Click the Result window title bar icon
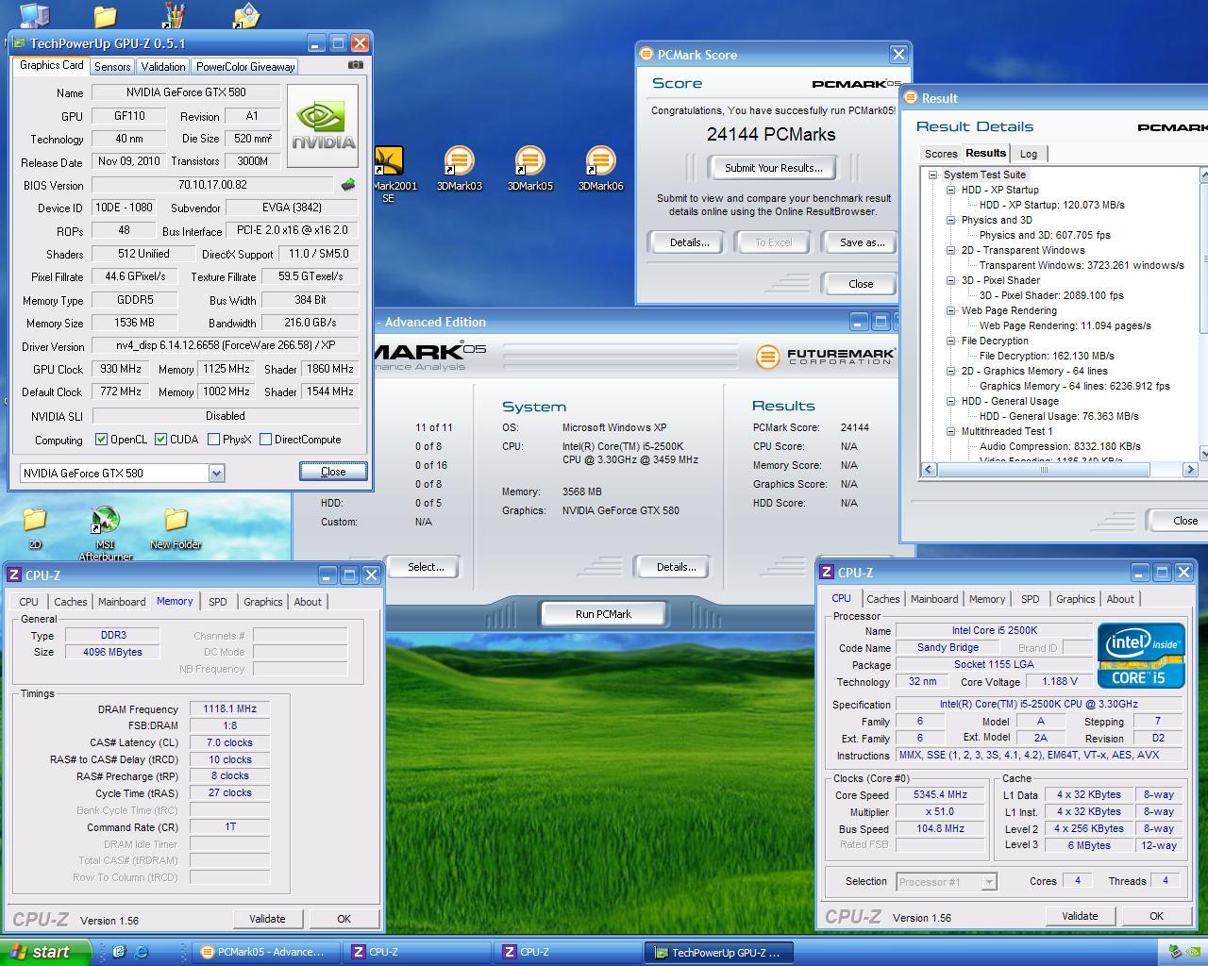 coord(911,97)
